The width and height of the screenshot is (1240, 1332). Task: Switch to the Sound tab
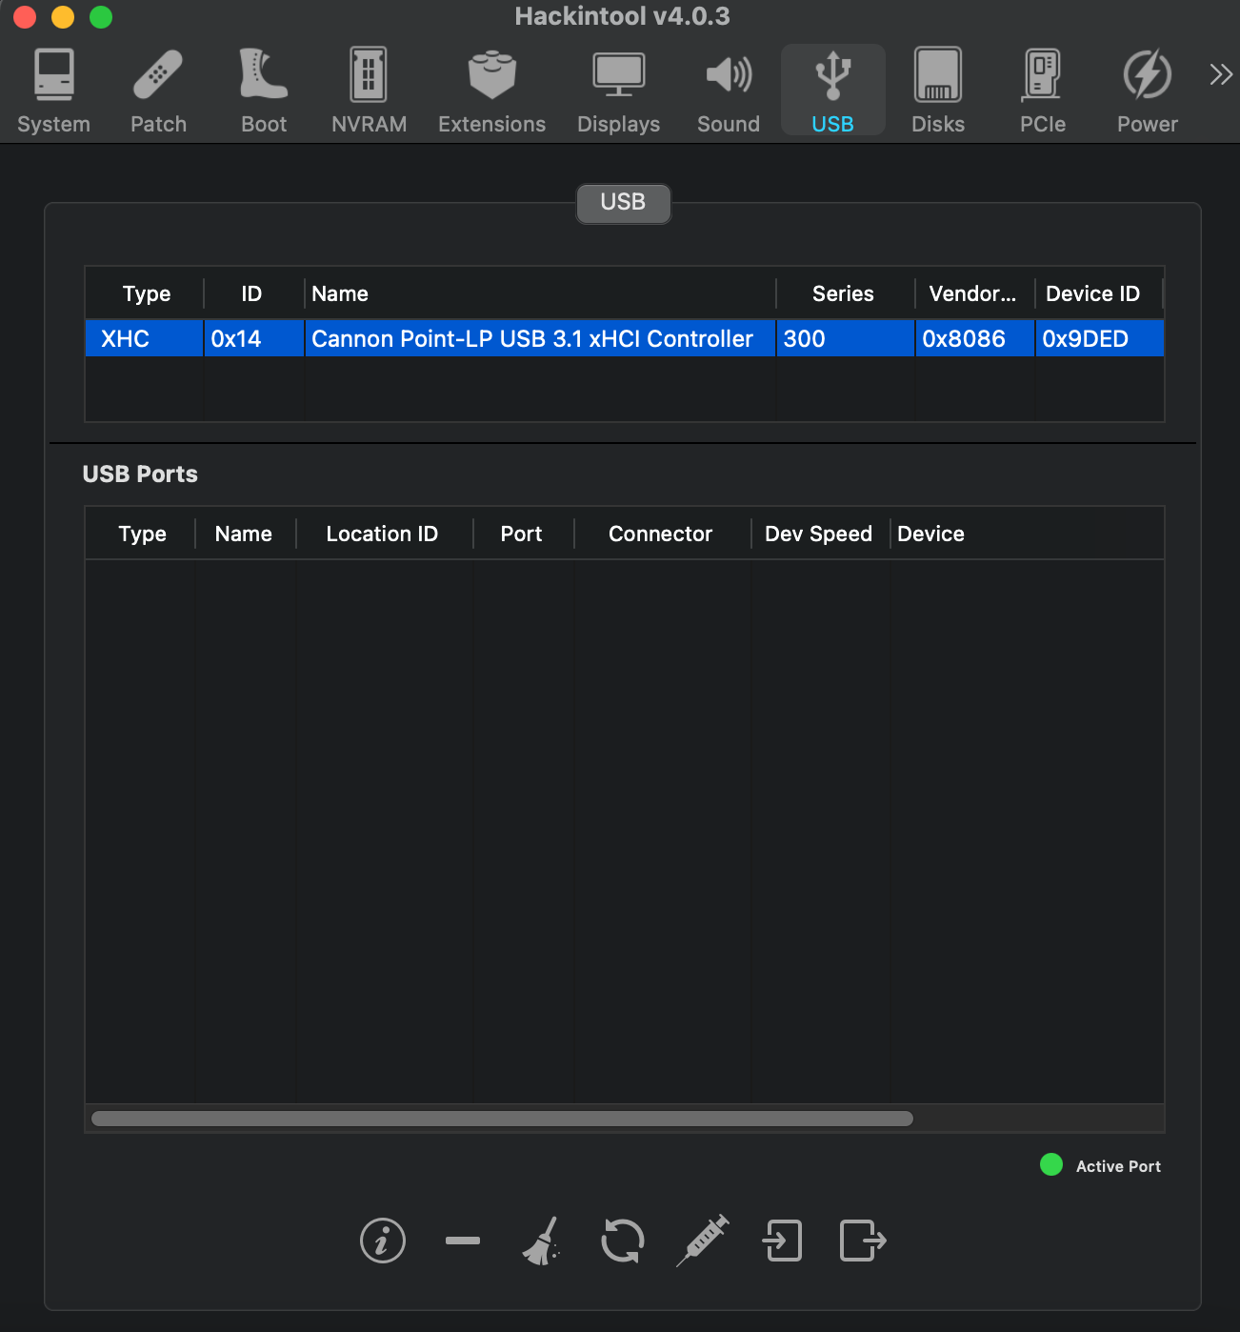point(728,89)
